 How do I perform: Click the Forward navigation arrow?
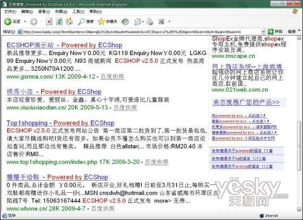click(x=33, y=22)
